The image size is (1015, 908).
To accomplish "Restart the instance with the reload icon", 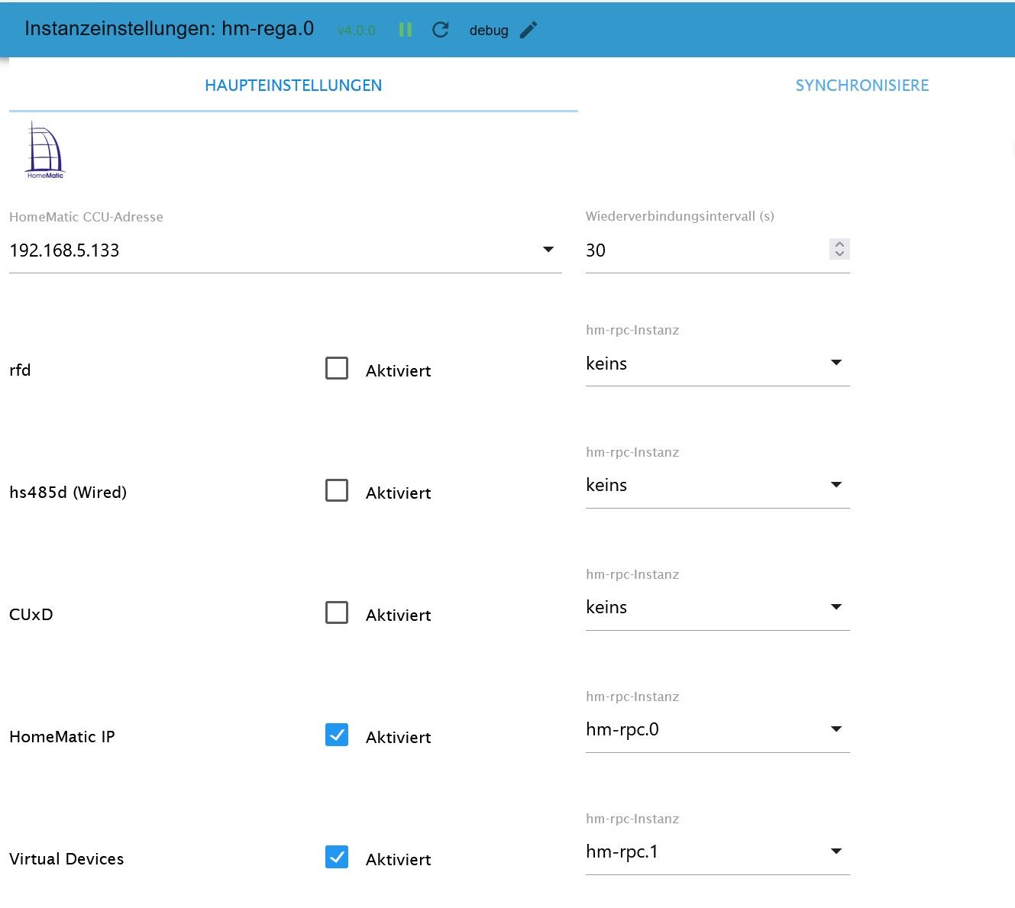I will [441, 30].
